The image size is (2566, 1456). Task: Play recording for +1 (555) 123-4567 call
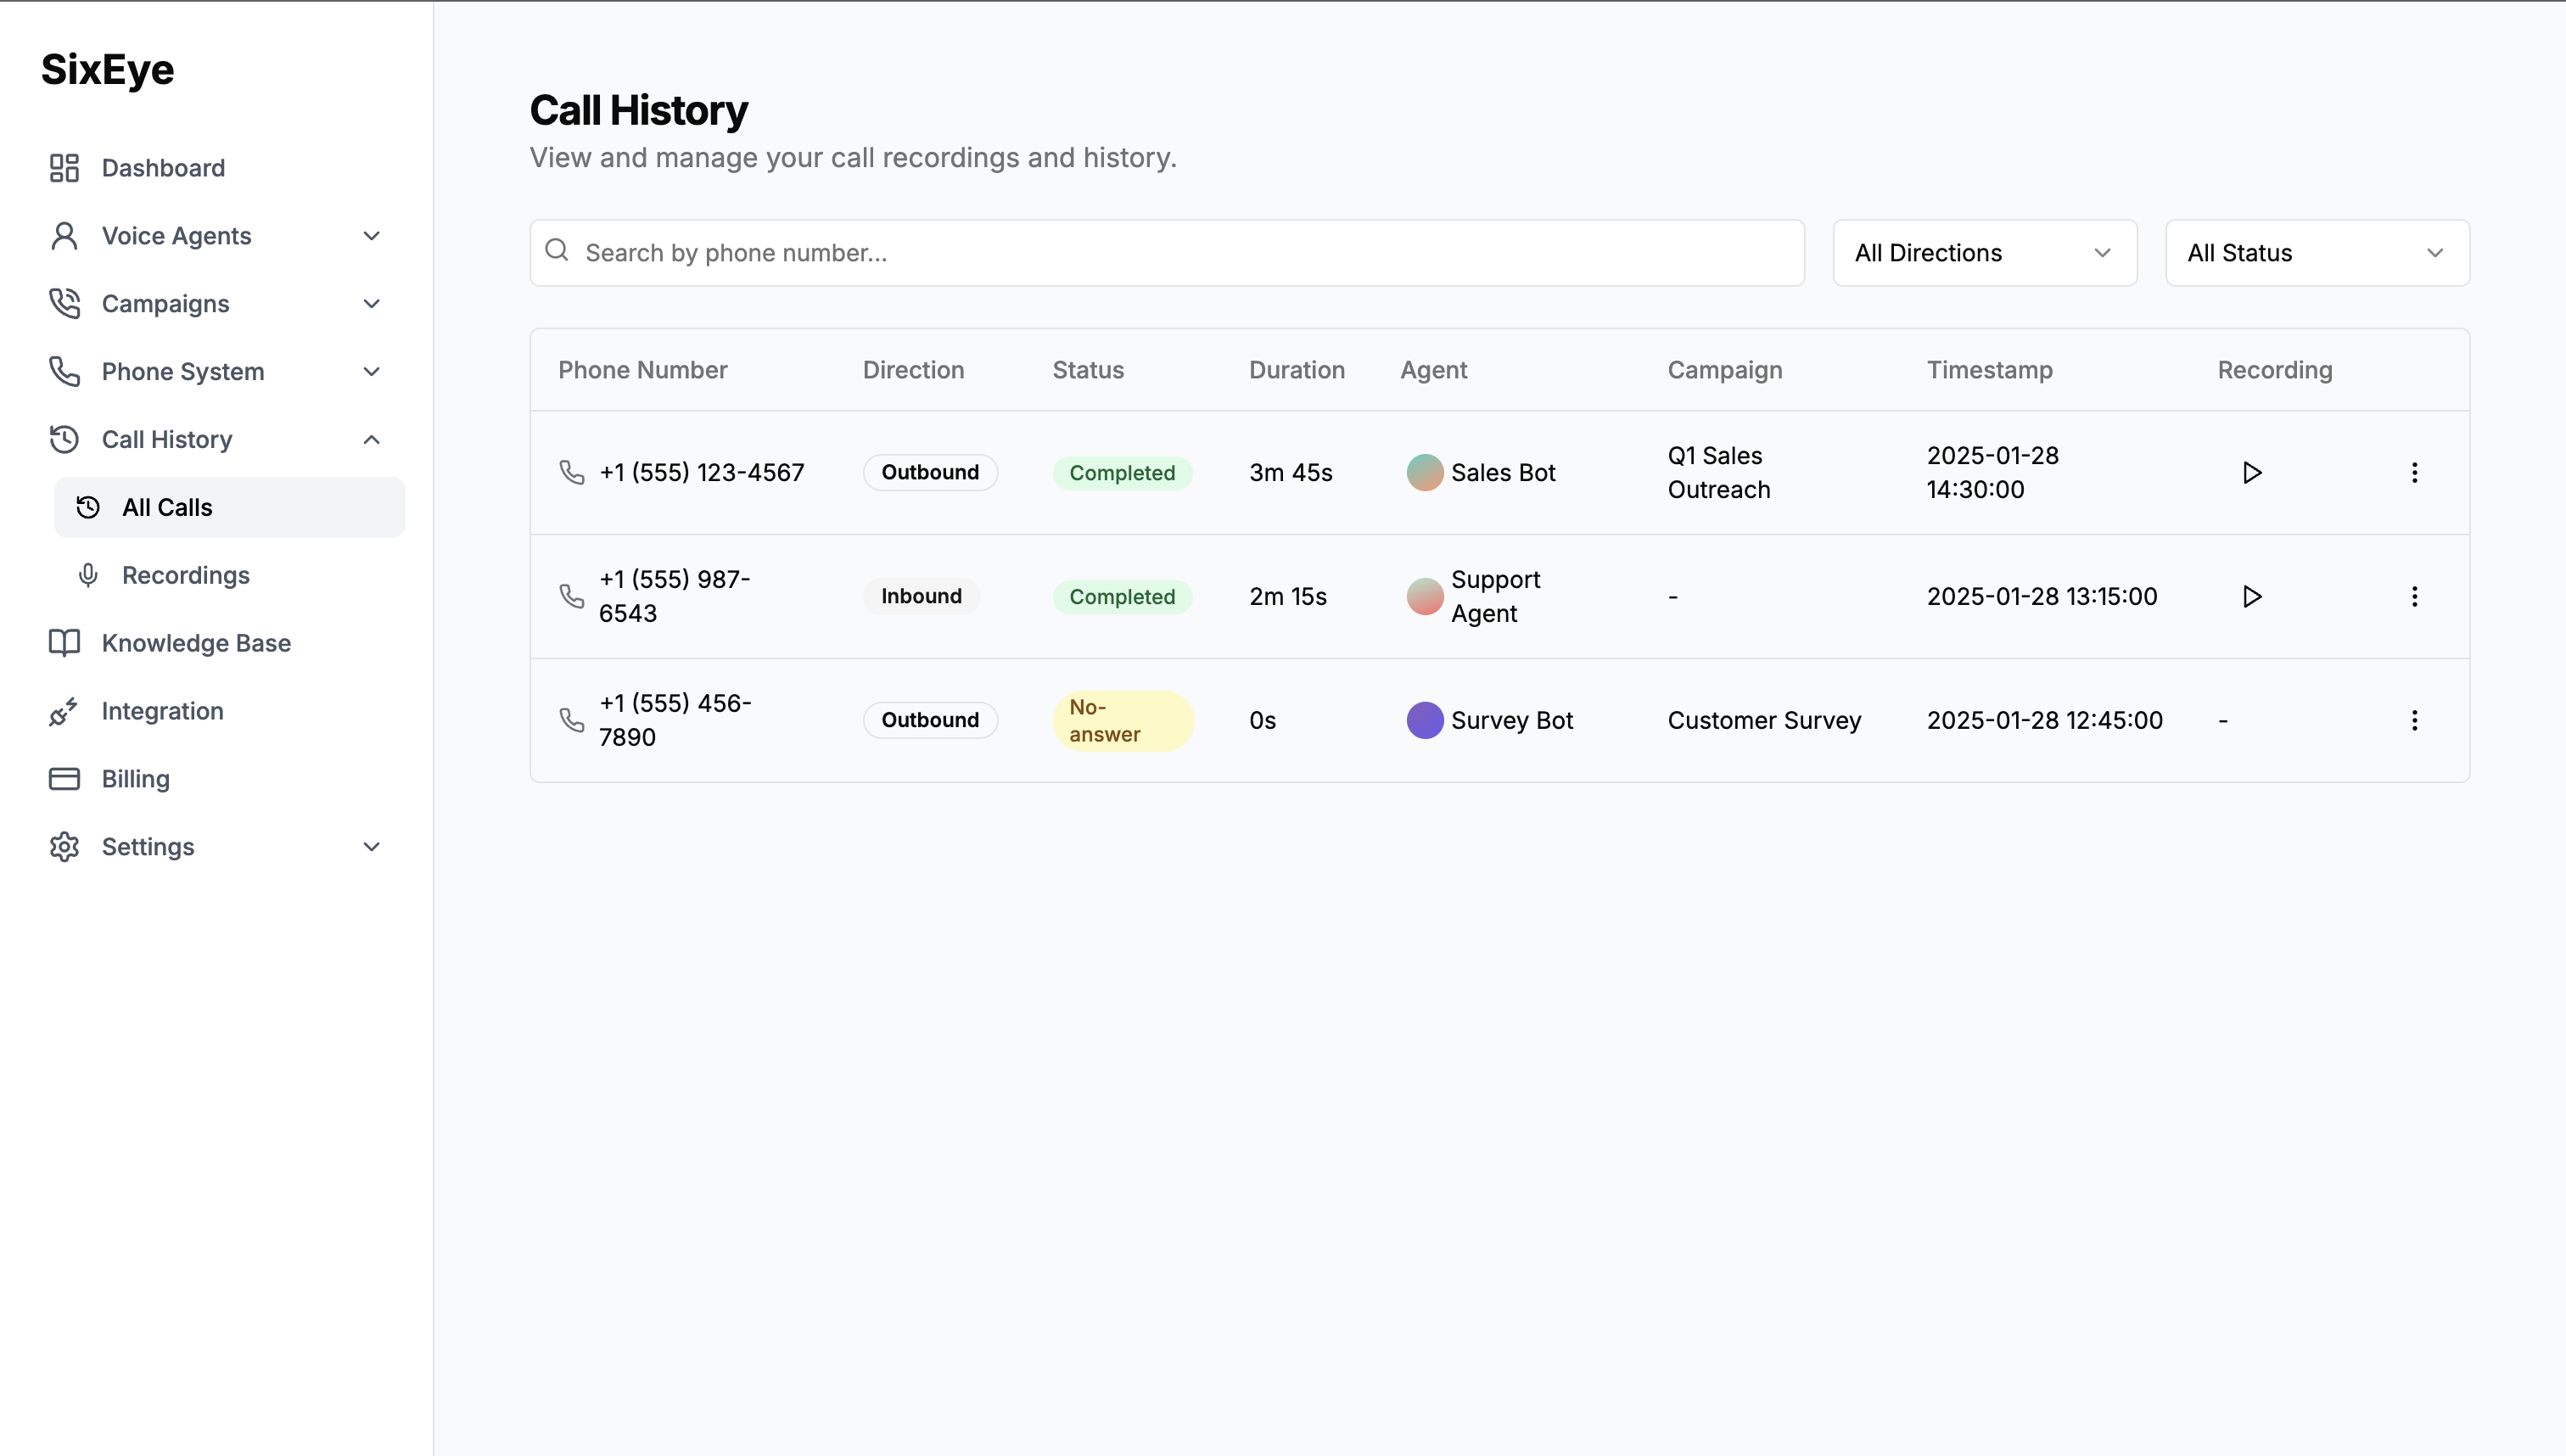(x=2251, y=472)
